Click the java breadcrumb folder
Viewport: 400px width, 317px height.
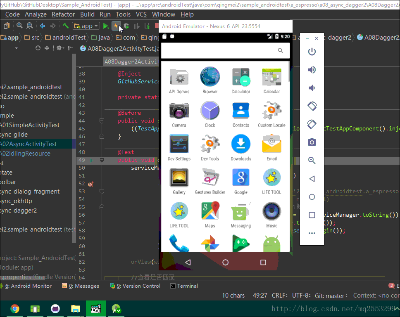click(x=101, y=38)
